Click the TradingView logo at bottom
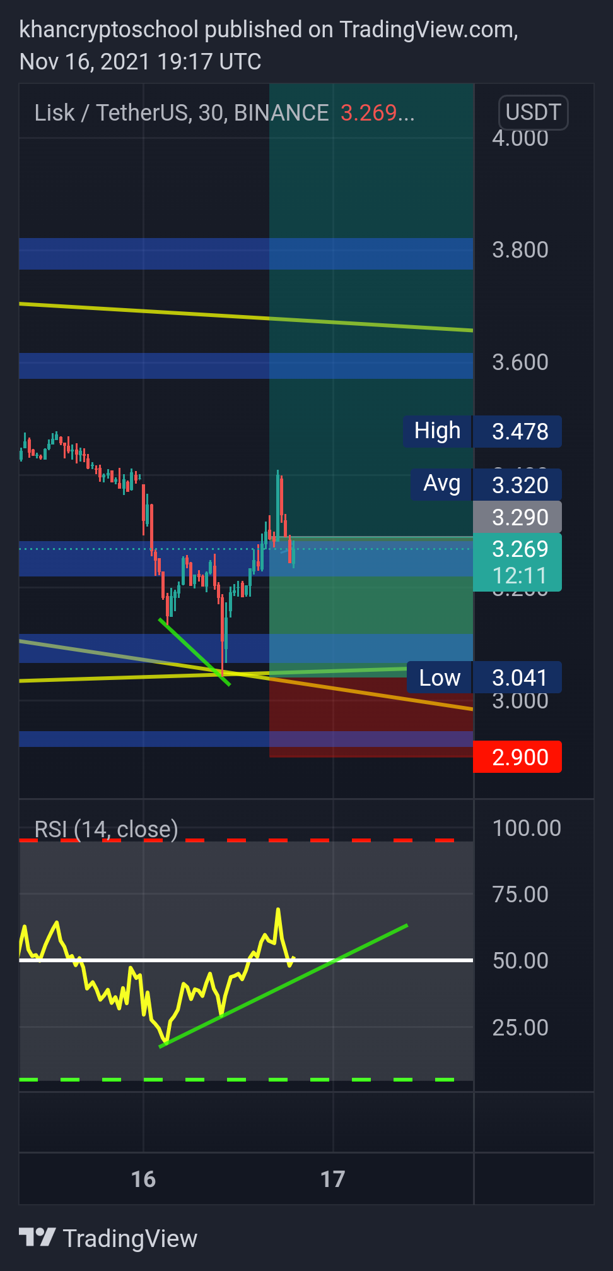Image resolution: width=613 pixels, height=1271 pixels. (x=108, y=1238)
